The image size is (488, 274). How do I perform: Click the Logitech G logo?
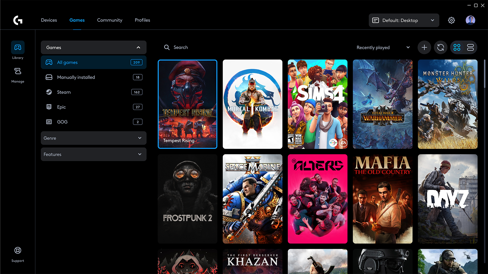(18, 20)
